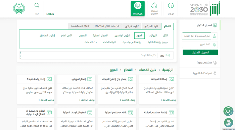Click the icon of the إصدار تفويض card
This screenshot has height=130, width=235.
point(90,79)
